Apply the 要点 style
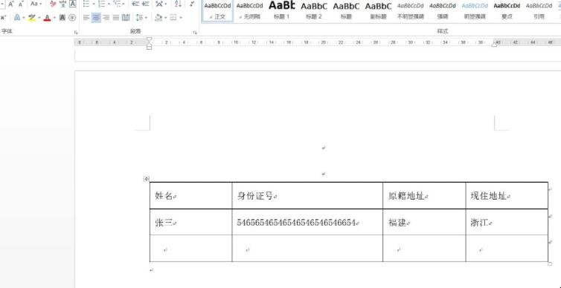 (x=507, y=10)
